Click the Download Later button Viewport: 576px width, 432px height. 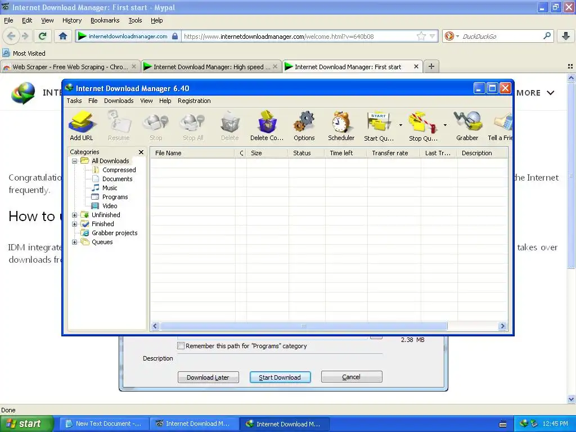point(208,377)
